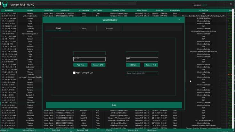
Task: Click the Group Team column header
Action: click(x=49, y=11)
